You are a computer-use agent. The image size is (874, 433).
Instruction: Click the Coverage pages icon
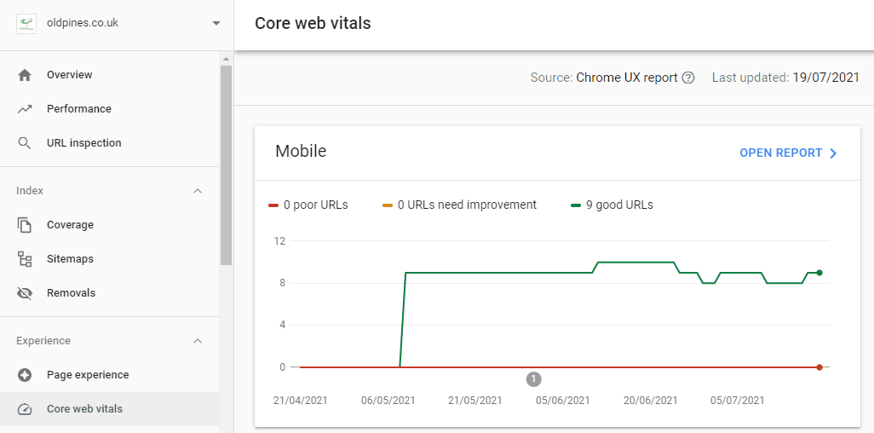point(25,225)
